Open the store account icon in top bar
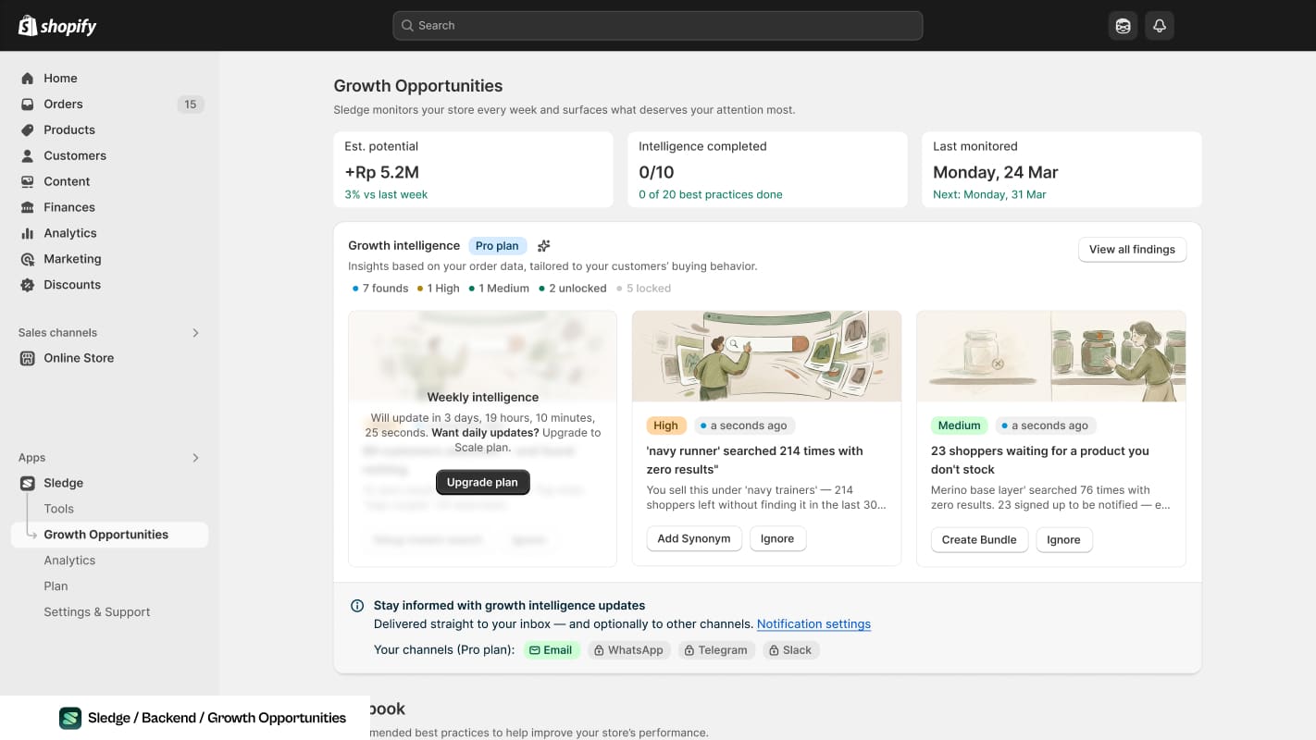This screenshot has width=1316, height=740. [1123, 26]
